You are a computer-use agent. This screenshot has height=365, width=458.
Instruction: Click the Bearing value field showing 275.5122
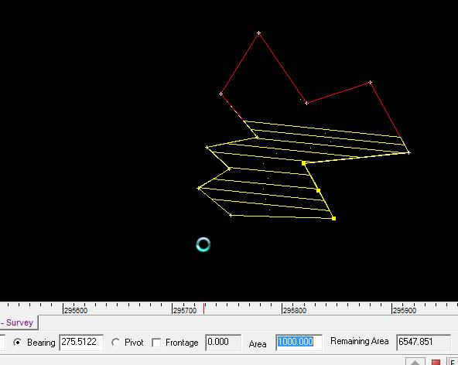click(81, 343)
